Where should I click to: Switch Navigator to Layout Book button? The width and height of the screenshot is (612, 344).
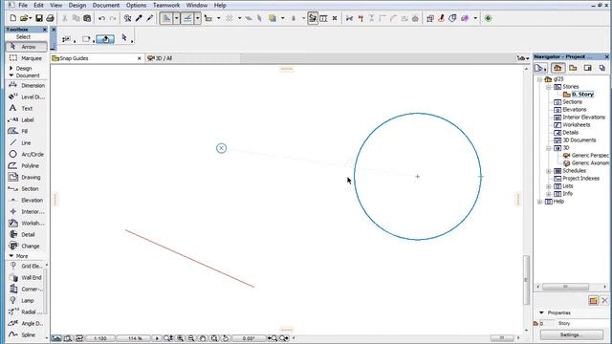[587, 68]
